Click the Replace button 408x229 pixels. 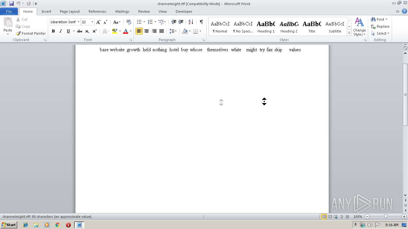coord(380,26)
